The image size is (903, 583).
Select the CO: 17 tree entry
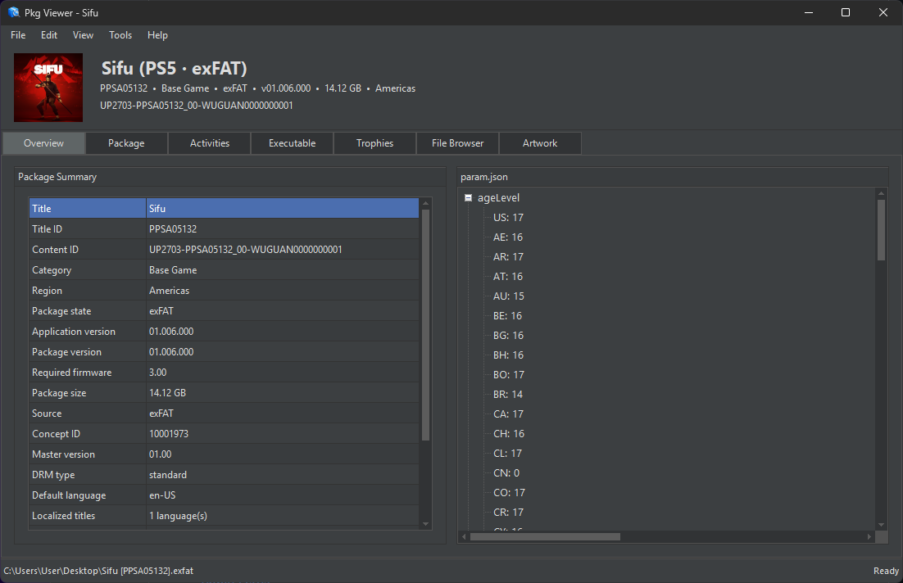tap(509, 493)
